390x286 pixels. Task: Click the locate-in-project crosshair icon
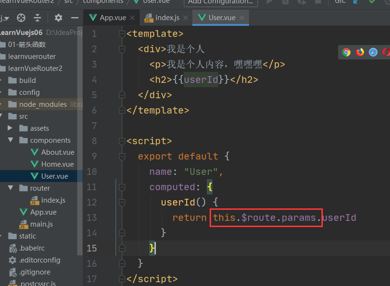(21, 18)
